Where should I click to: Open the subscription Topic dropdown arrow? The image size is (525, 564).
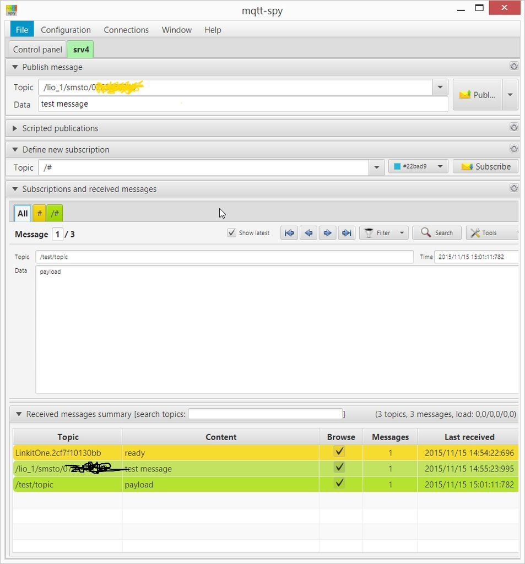tap(376, 167)
